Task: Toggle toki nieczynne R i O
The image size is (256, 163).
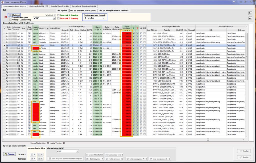Action: (x=151, y=159)
